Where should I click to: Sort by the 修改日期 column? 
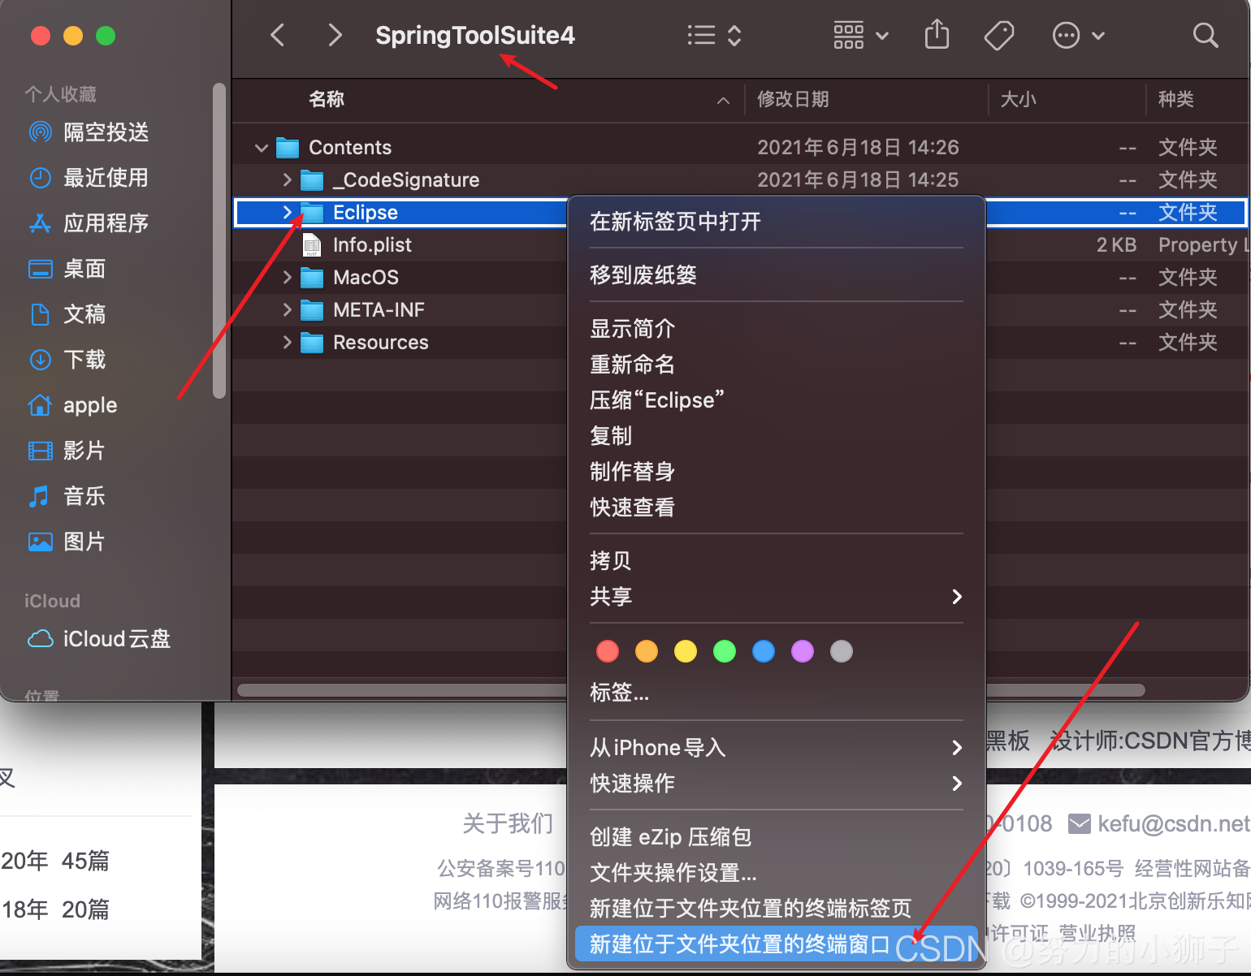coord(793,99)
